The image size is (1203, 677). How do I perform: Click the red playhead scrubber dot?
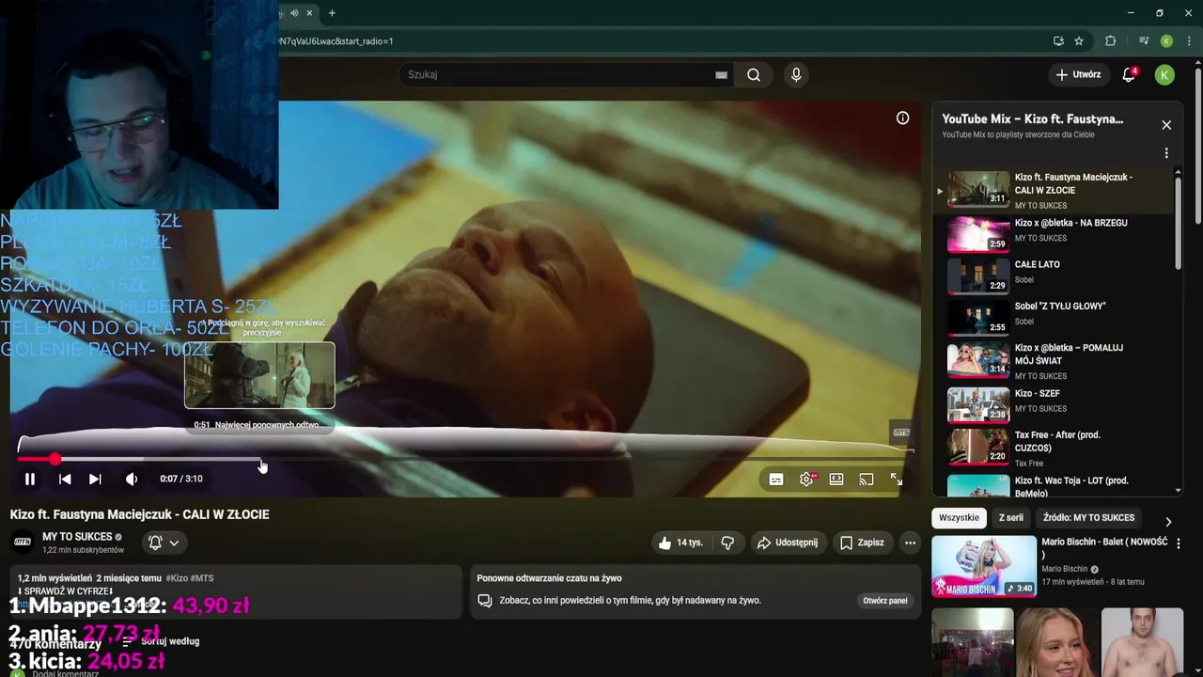55,459
